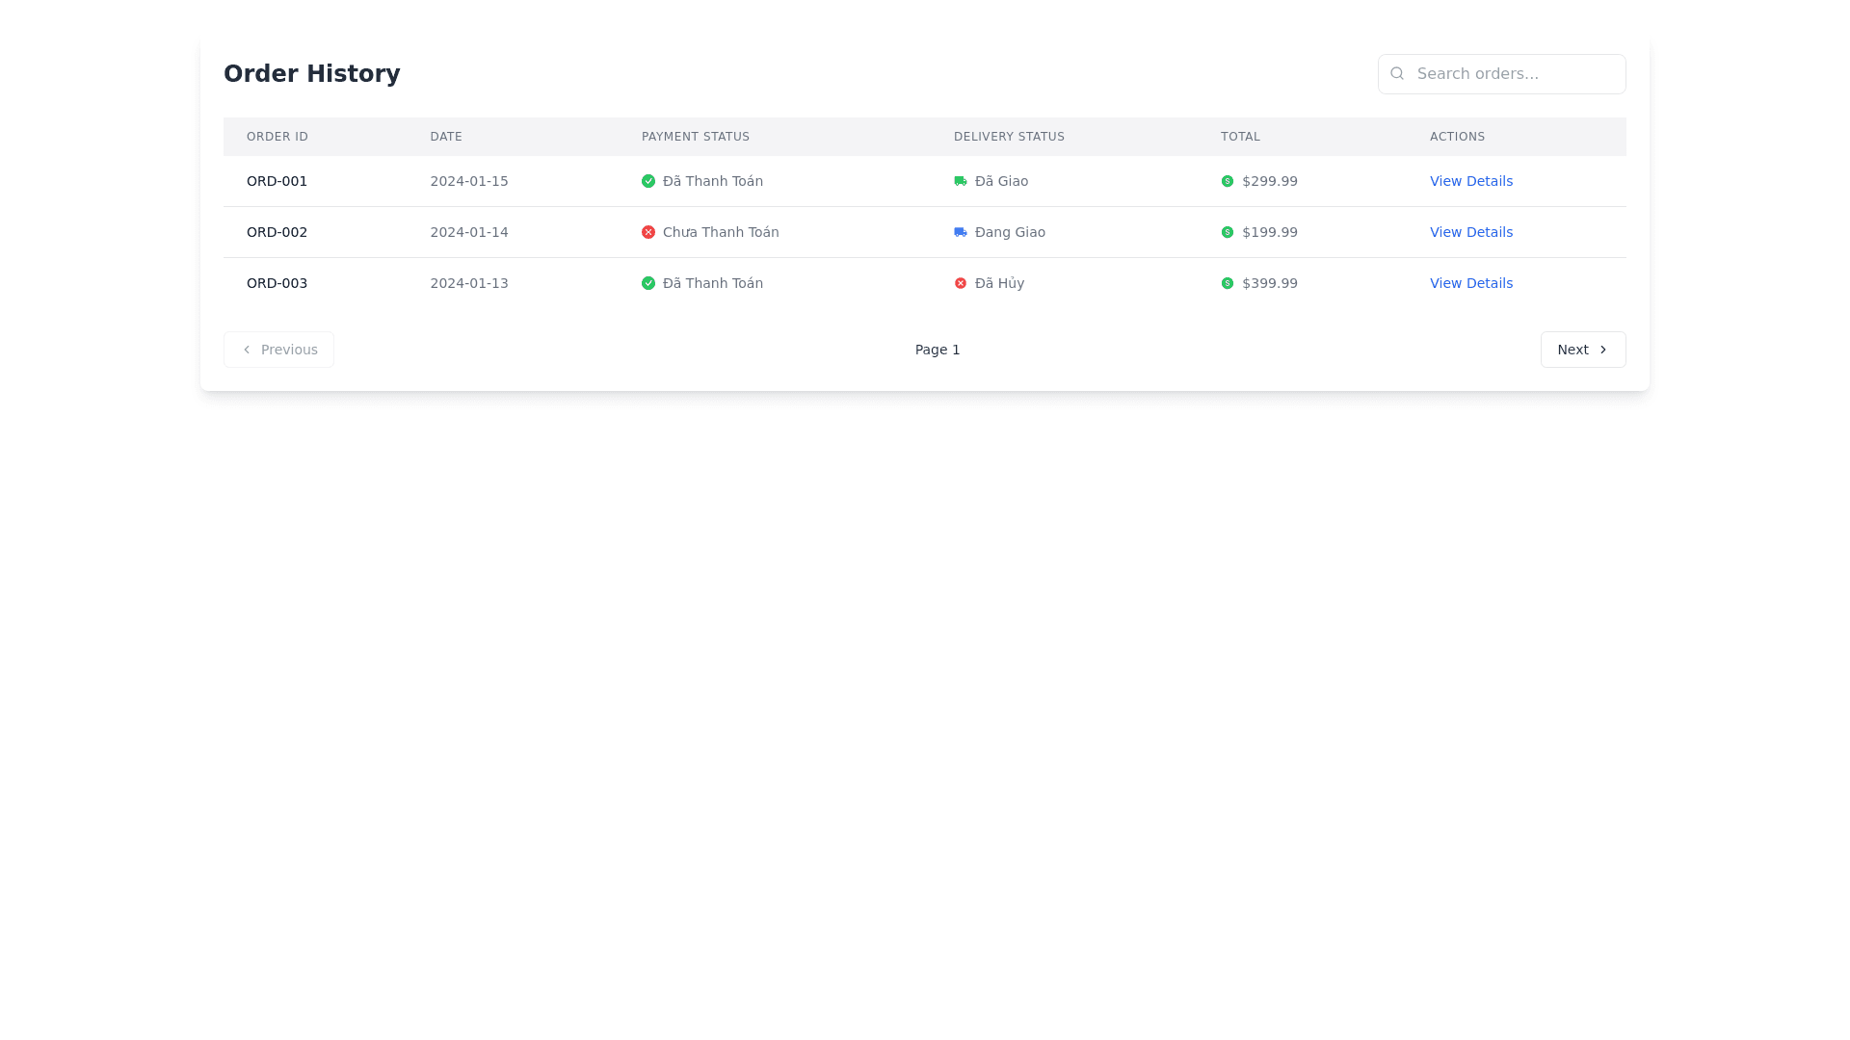View Details for order ORD-001
Screen dimensions: 1850x1040
tap(1470, 181)
